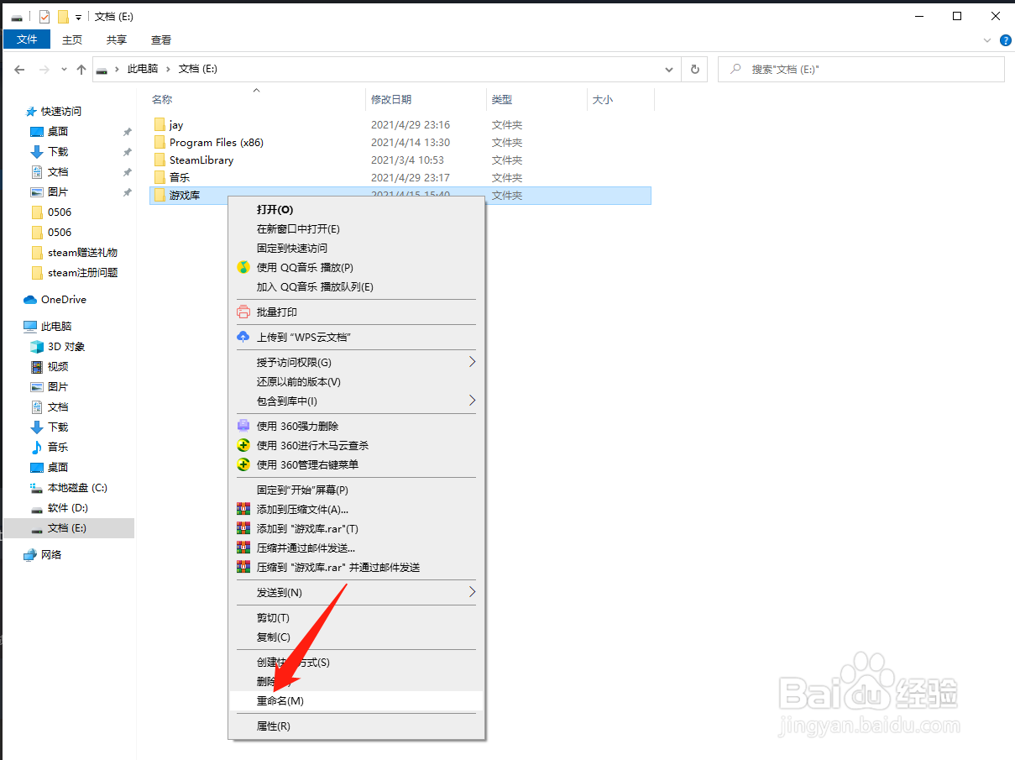The height and width of the screenshot is (760, 1015).
Task: Click the 360管理右键菜单 icon
Action: point(243,464)
